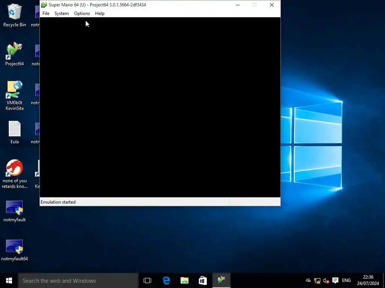Select the Project64 desktop shortcut
The image size is (385, 288).
[15, 54]
